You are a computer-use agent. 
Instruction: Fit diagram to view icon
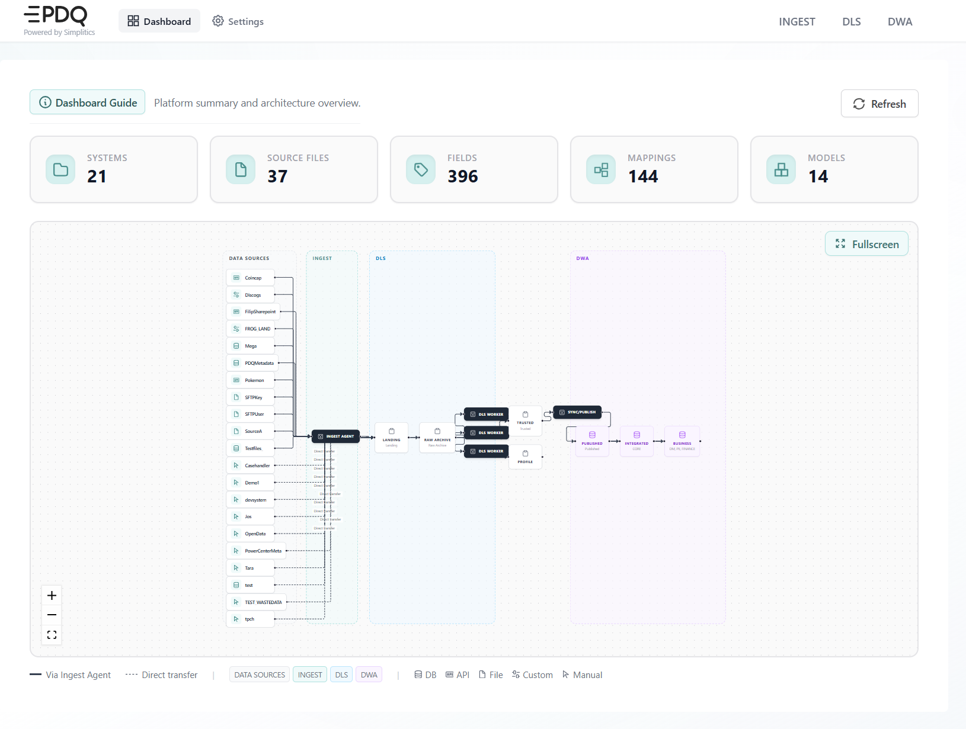click(x=52, y=635)
